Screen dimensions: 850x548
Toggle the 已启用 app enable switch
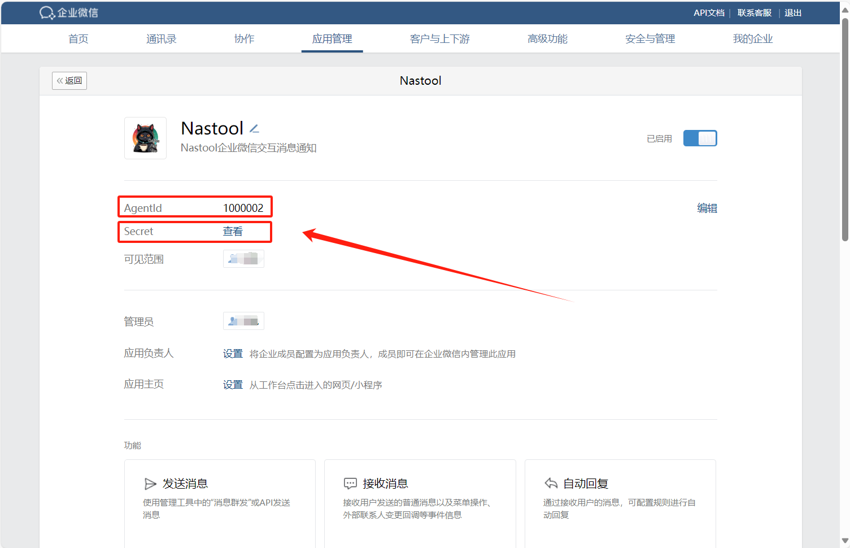[x=700, y=138]
